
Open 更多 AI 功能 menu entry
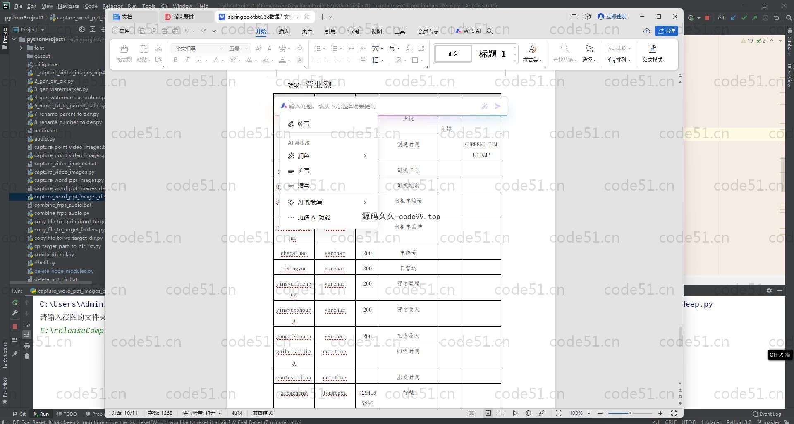pos(313,217)
